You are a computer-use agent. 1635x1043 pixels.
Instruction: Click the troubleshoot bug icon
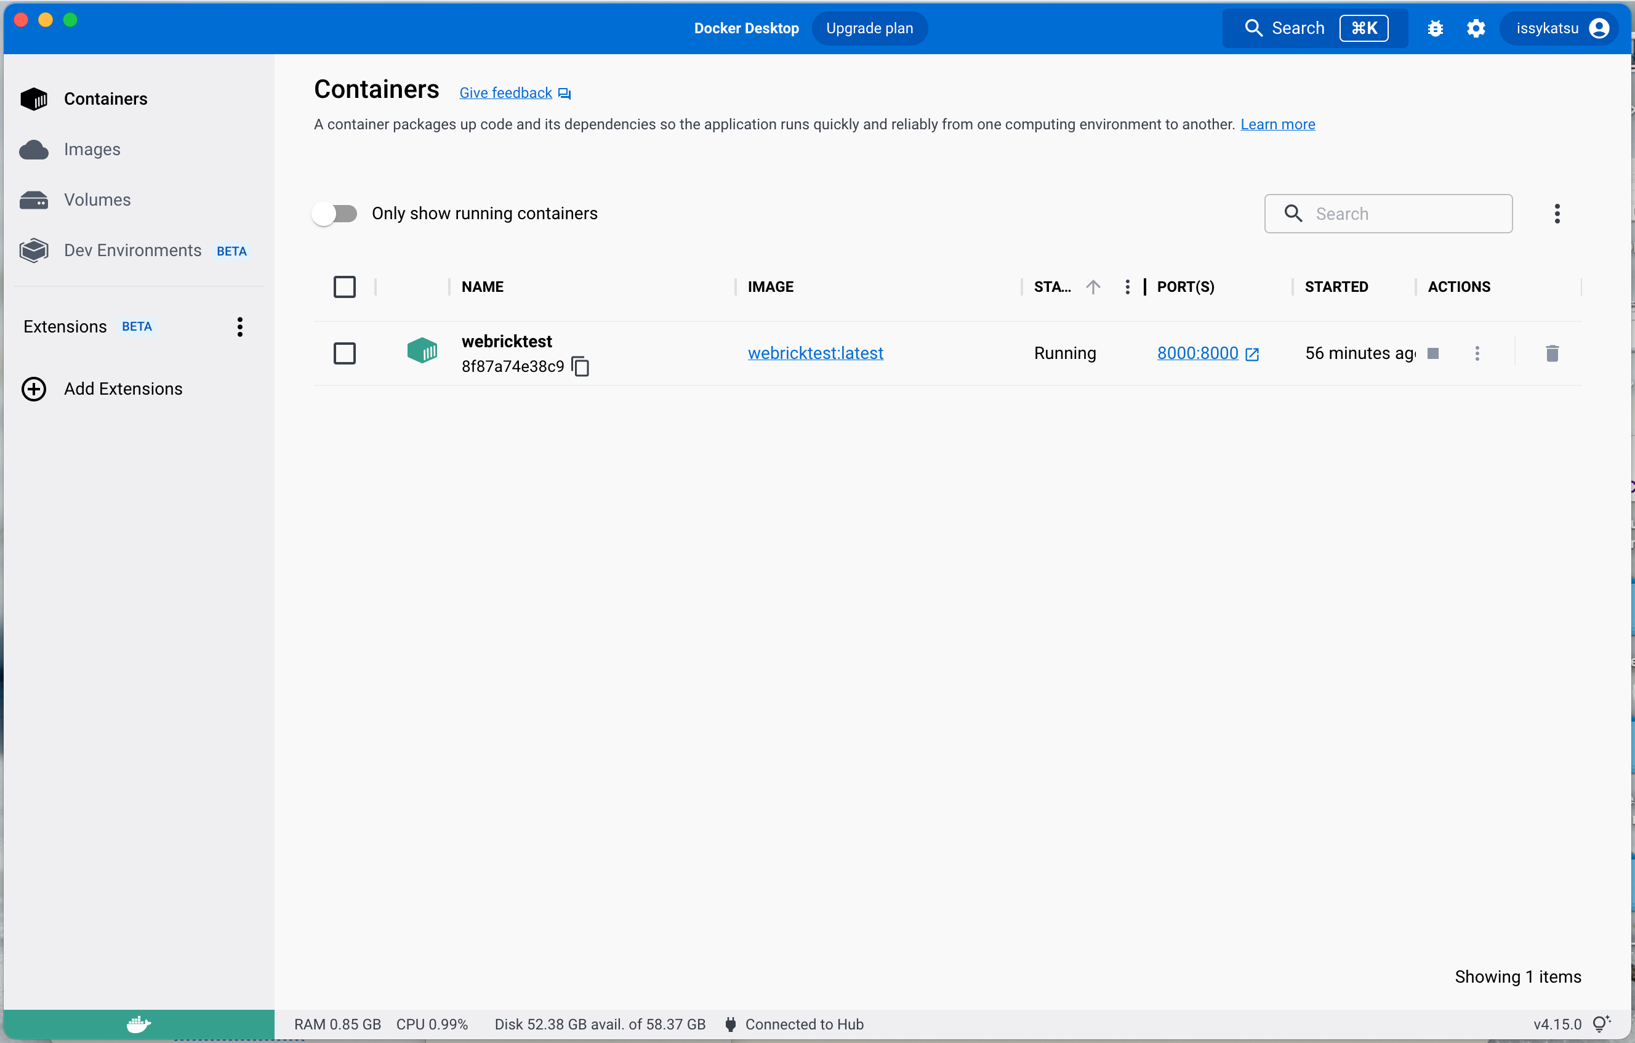point(1435,28)
